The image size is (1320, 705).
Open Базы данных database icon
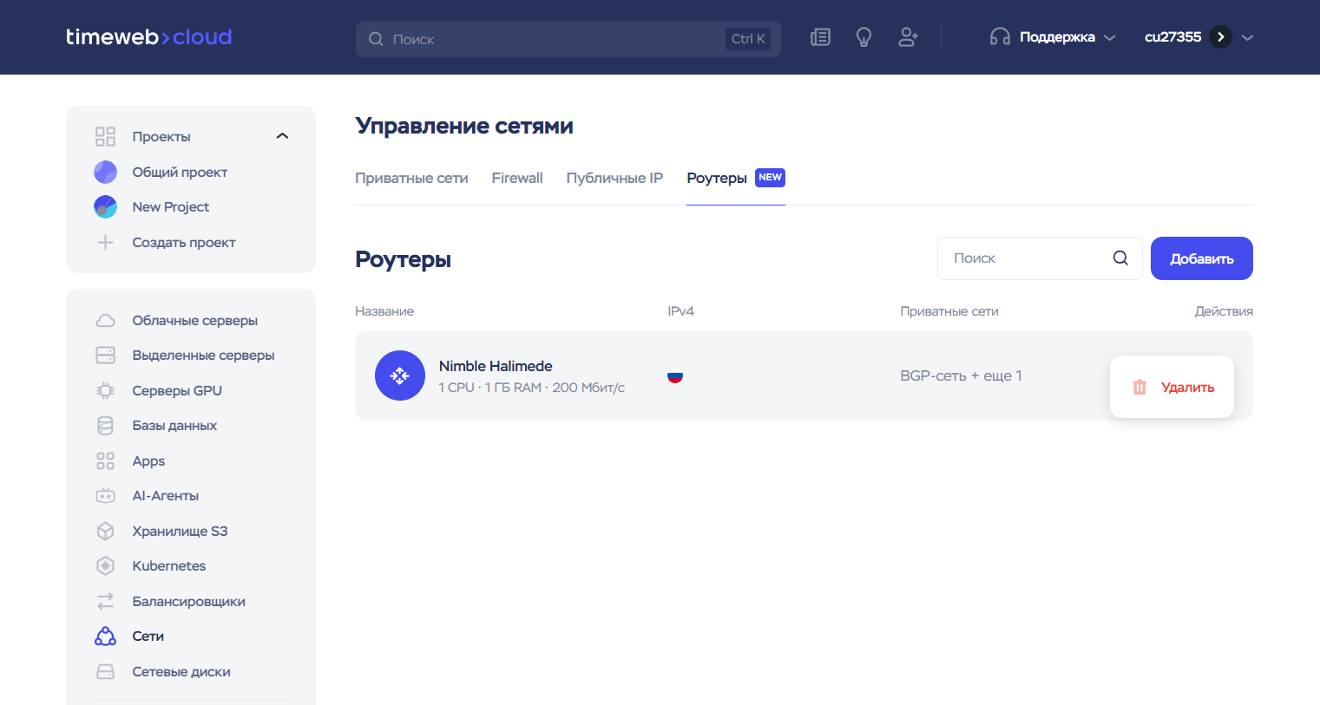[x=105, y=426]
